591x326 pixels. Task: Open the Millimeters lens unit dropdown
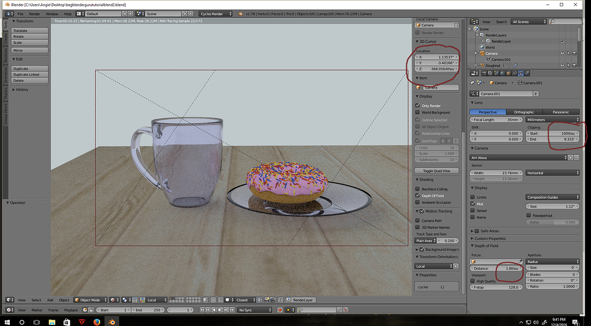pyautogui.click(x=552, y=120)
